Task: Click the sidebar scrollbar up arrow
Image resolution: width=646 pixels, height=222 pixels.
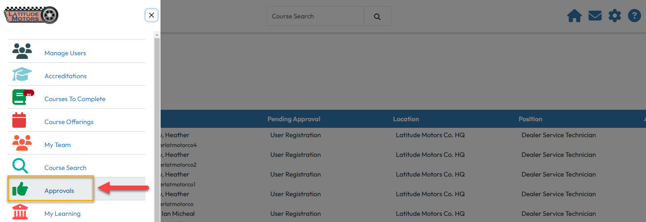Action: coord(157,36)
